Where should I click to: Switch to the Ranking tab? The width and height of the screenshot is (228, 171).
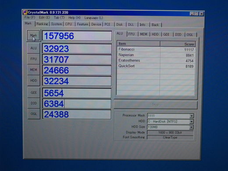[x=42, y=24]
